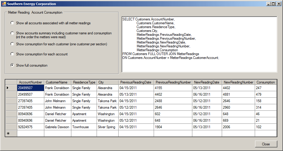The height and width of the screenshot is (151, 283).
Task: Select the Gabriela Dawson customer name cell
Action: click(x=58, y=127)
